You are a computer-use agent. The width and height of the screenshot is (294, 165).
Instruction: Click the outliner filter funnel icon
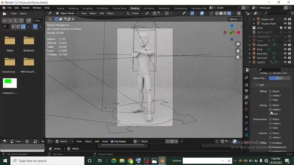click(x=292, y=13)
